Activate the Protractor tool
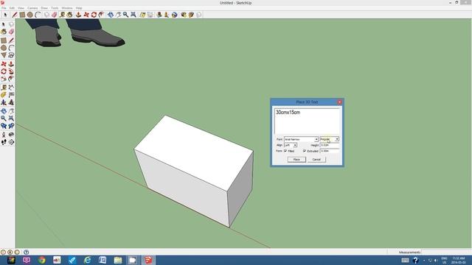 point(4,95)
